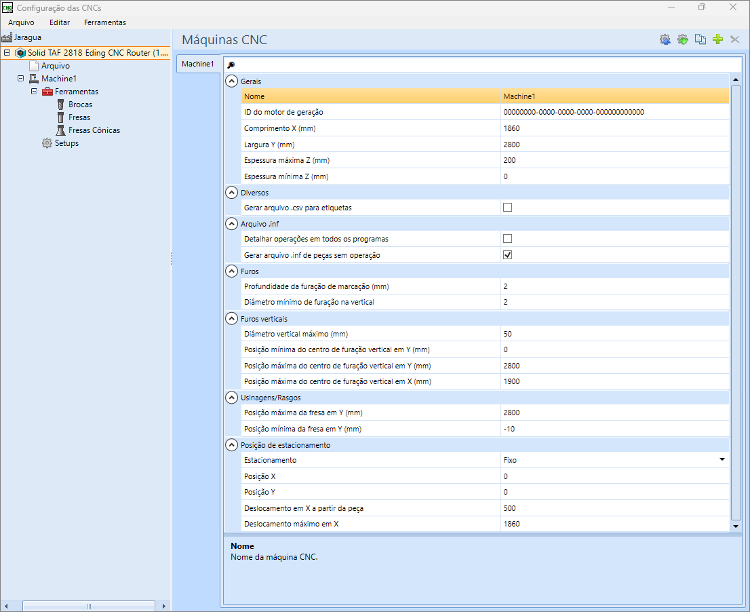
Task: Open the Editar menu
Action: tap(60, 22)
